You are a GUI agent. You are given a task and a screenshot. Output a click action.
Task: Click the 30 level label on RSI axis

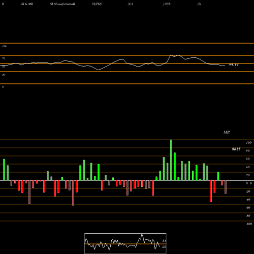tap(4, 75)
